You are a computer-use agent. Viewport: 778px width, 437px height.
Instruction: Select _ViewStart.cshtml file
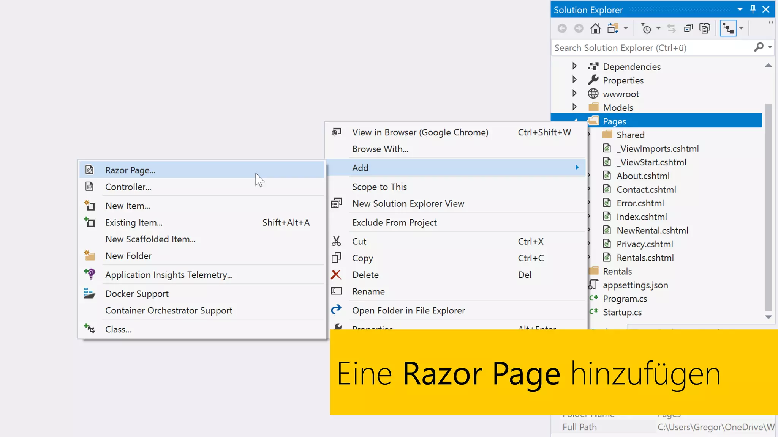[651, 162]
